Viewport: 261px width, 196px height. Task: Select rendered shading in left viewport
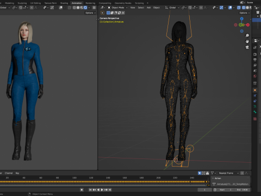(x=85, y=8)
